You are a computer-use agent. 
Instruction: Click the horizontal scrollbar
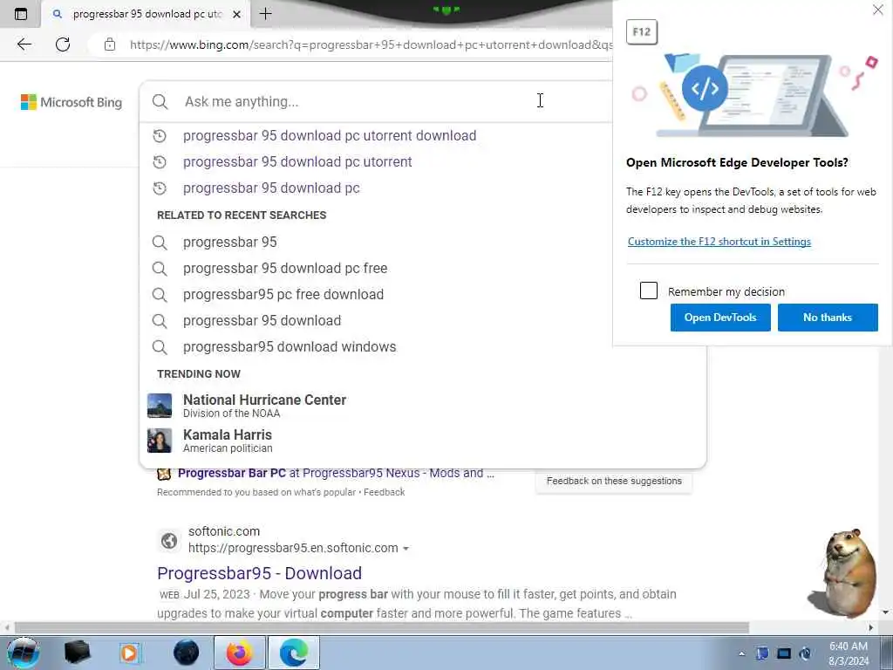coord(382,627)
